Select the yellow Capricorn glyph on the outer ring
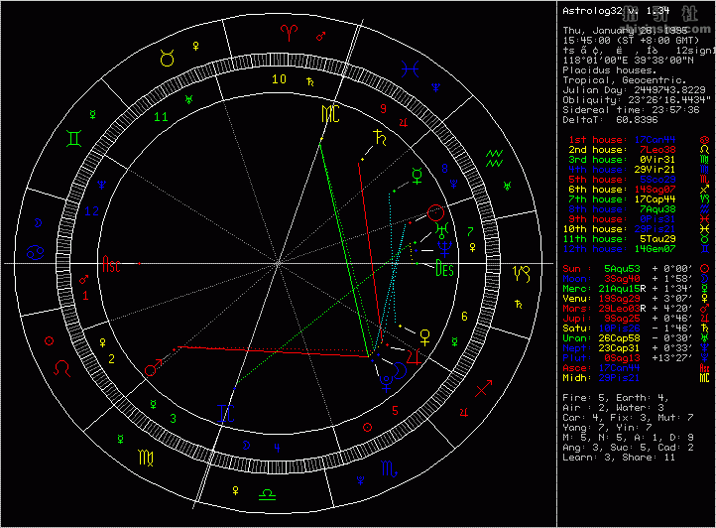 pyautogui.click(x=522, y=273)
